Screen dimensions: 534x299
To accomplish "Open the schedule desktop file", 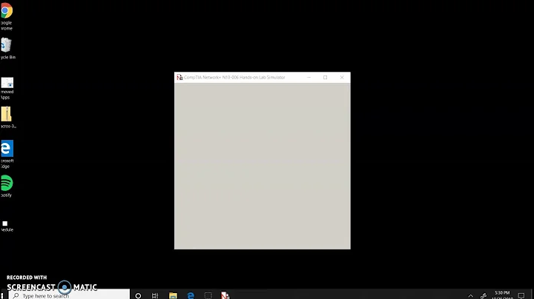I will pos(6,226).
